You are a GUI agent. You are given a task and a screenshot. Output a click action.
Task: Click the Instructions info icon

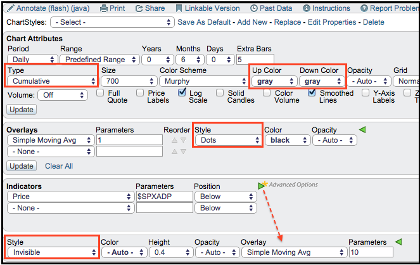point(307,8)
